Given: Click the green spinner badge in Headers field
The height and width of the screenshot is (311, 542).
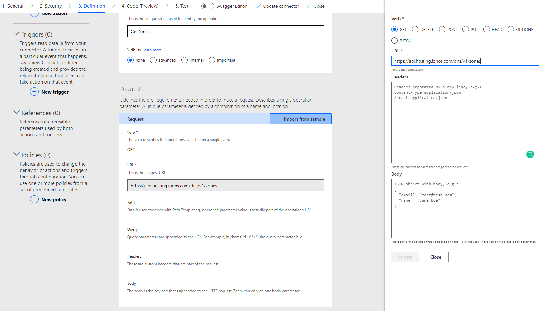Looking at the screenshot, I should point(530,154).
